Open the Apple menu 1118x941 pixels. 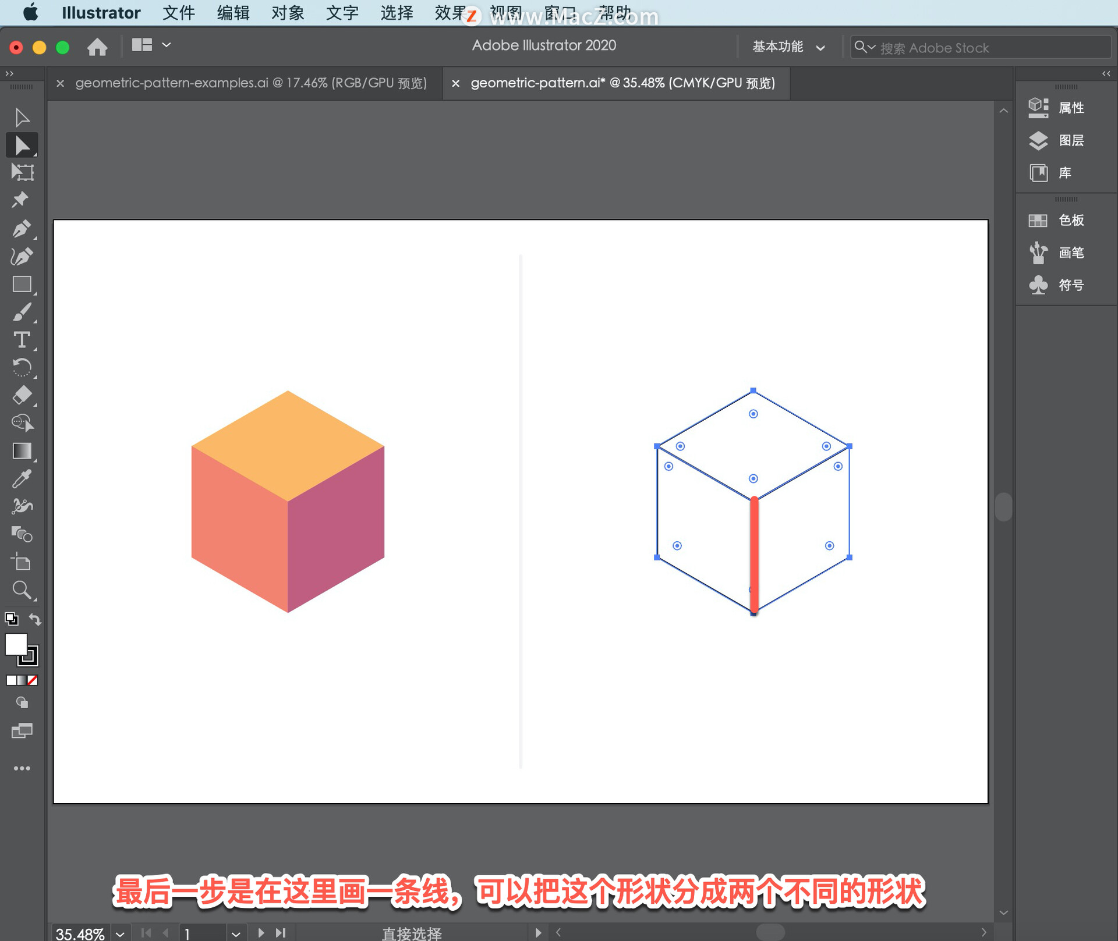coord(30,13)
